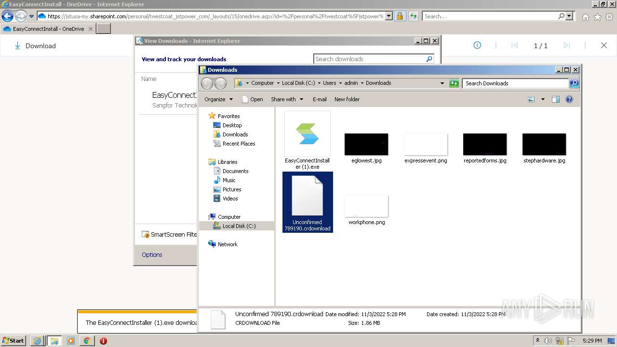Select Documents library
617x347 pixels.
[235, 171]
